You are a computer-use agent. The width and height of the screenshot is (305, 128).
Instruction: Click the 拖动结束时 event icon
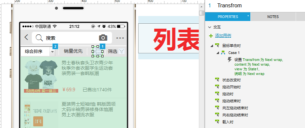coord(217,101)
